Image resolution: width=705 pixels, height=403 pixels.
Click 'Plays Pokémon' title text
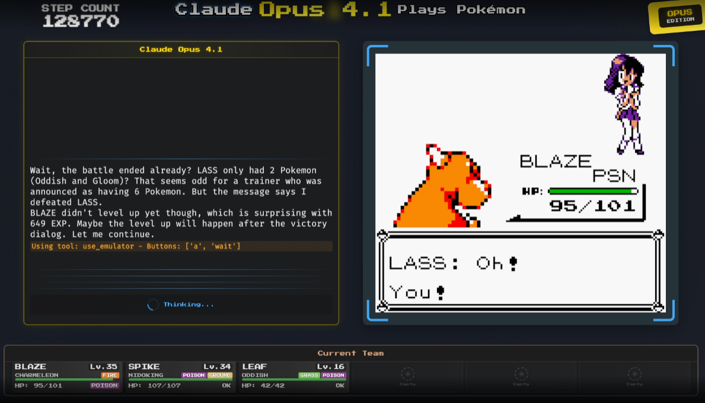pos(461,9)
